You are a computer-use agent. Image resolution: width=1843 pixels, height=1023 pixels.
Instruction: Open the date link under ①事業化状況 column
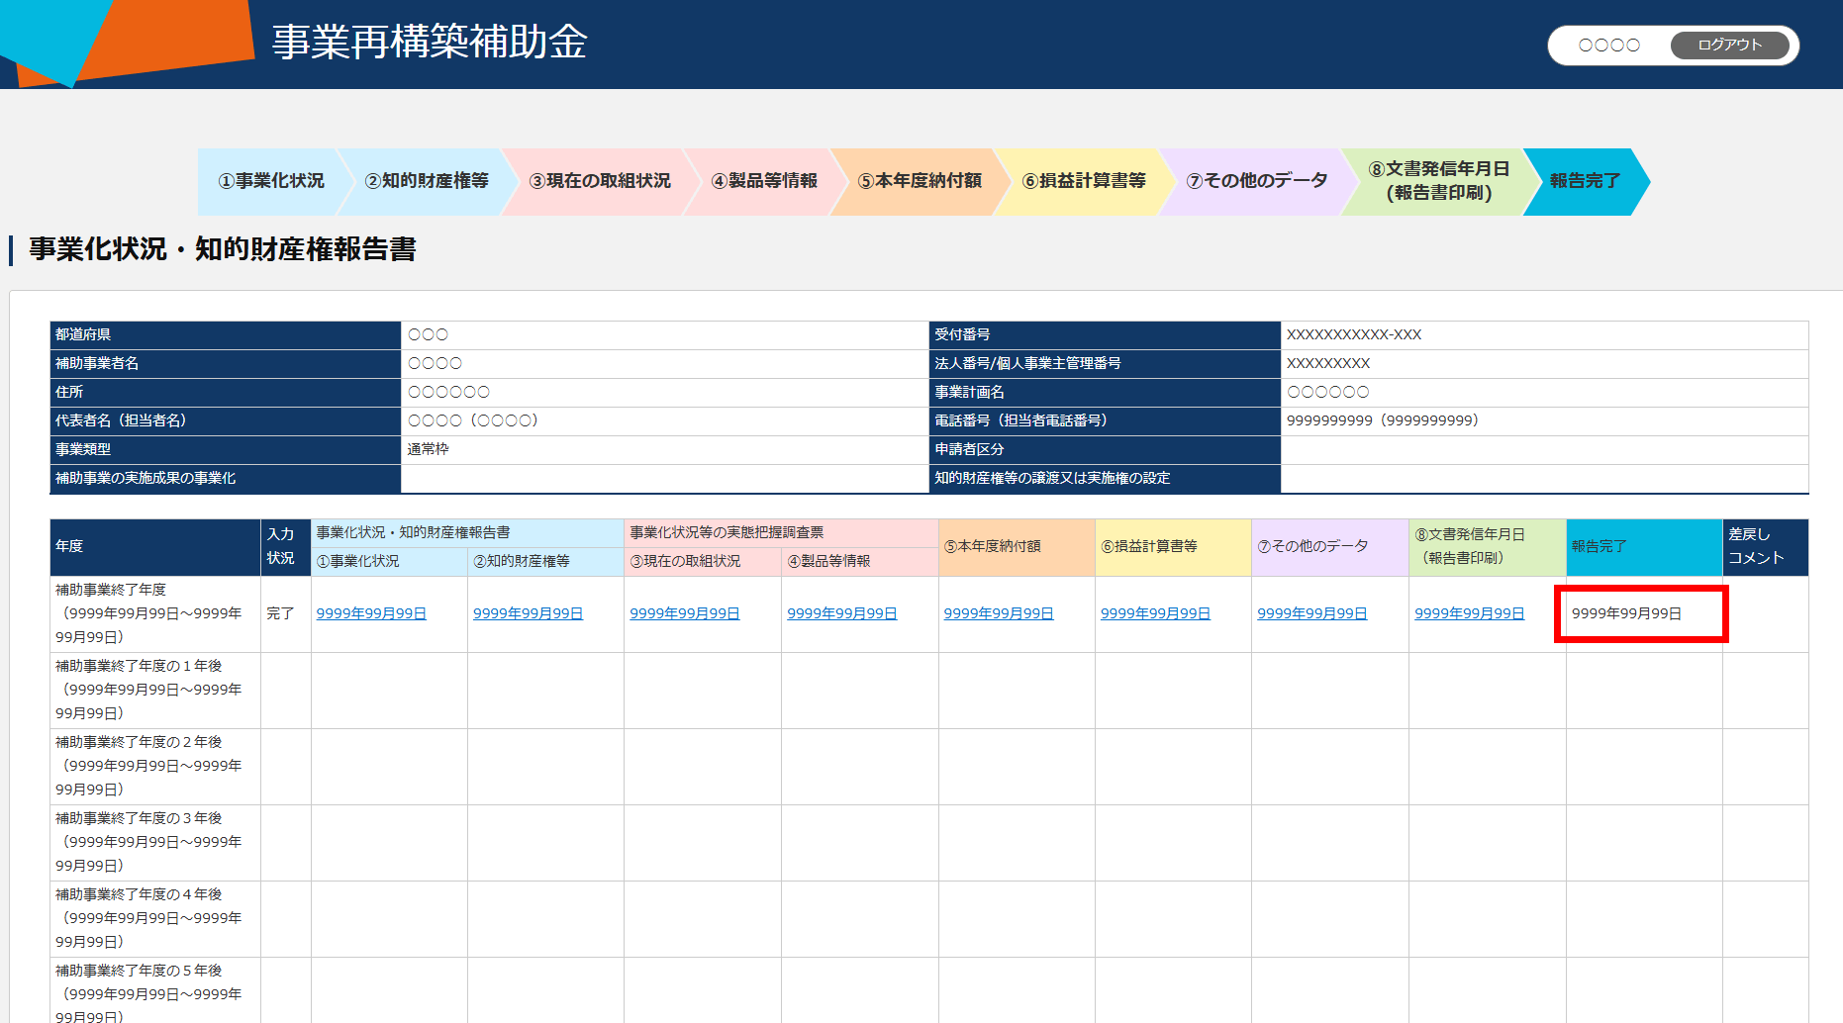pyautogui.click(x=371, y=613)
